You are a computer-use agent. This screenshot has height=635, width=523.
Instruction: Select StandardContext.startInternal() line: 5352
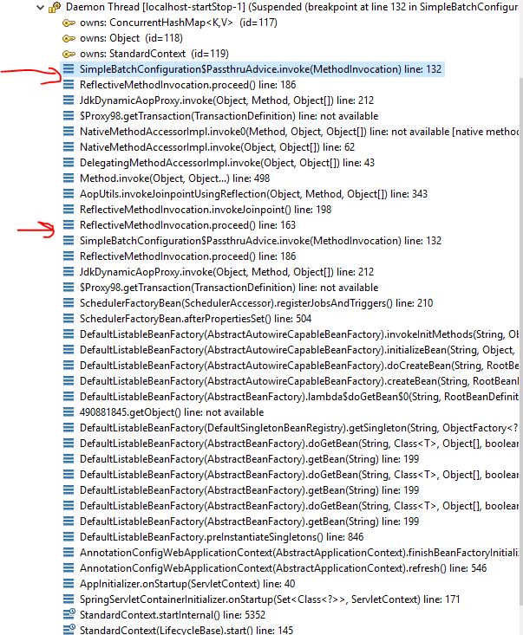173,615
